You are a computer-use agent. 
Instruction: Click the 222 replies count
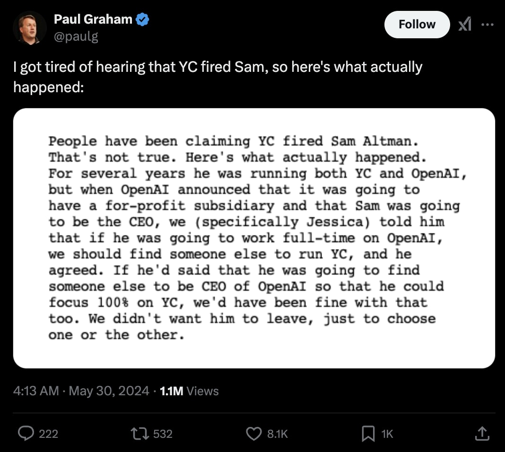pyautogui.click(x=48, y=434)
